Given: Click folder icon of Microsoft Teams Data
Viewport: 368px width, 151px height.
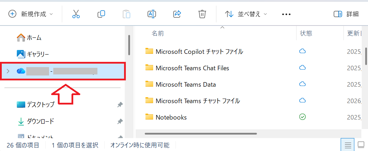Looking at the screenshot, I should 149,84.
